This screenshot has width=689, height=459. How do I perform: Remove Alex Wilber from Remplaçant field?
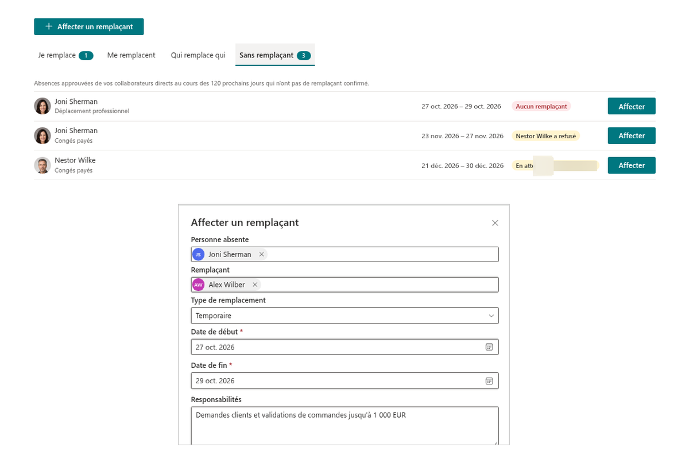255,285
